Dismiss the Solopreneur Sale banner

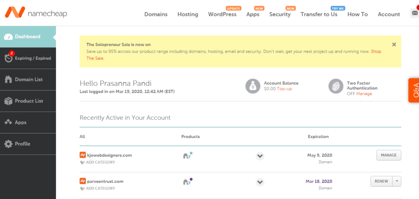(x=394, y=45)
